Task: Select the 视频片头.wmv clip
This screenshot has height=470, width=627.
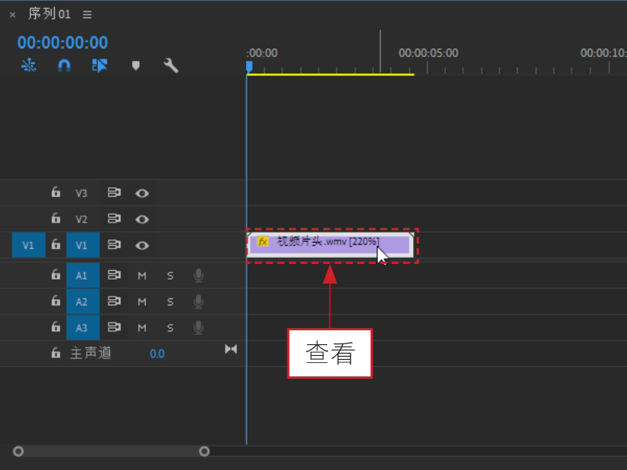Action: point(330,244)
